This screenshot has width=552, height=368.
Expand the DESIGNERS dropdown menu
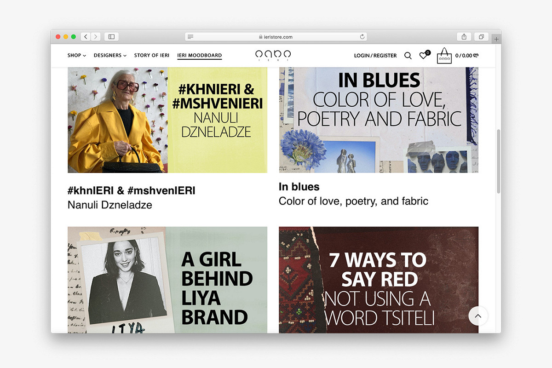110,56
